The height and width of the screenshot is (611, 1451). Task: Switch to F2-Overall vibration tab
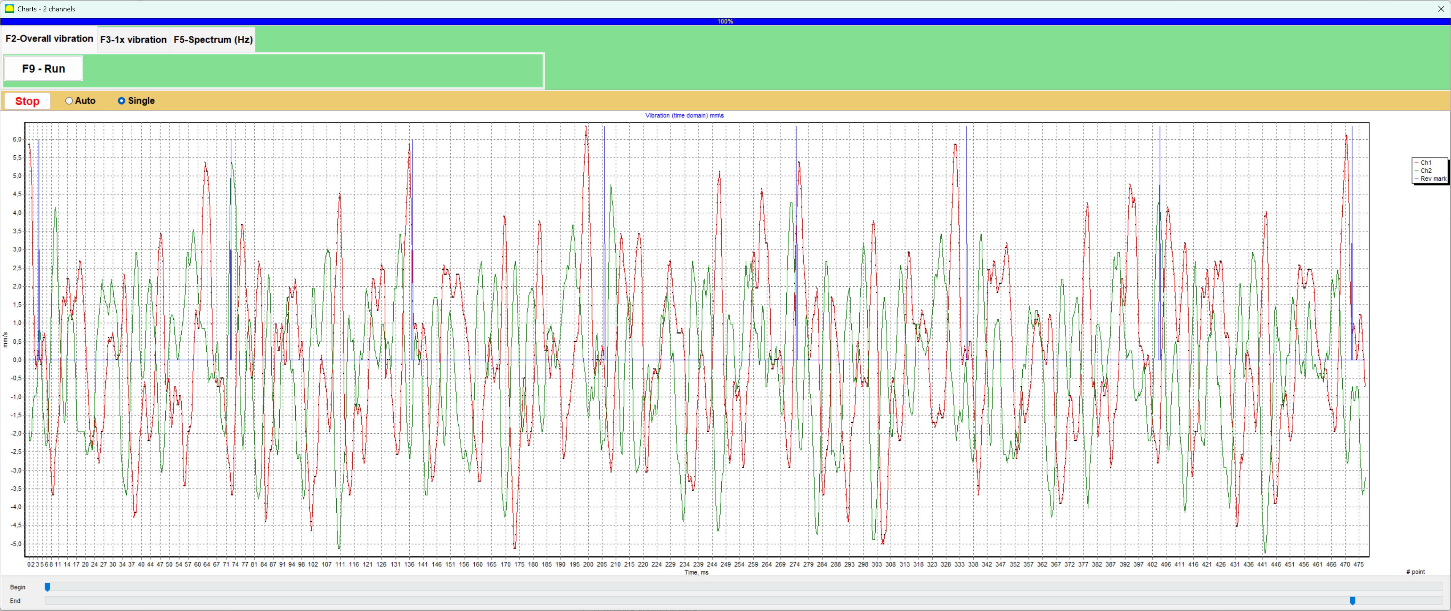click(x=49, y=39)
